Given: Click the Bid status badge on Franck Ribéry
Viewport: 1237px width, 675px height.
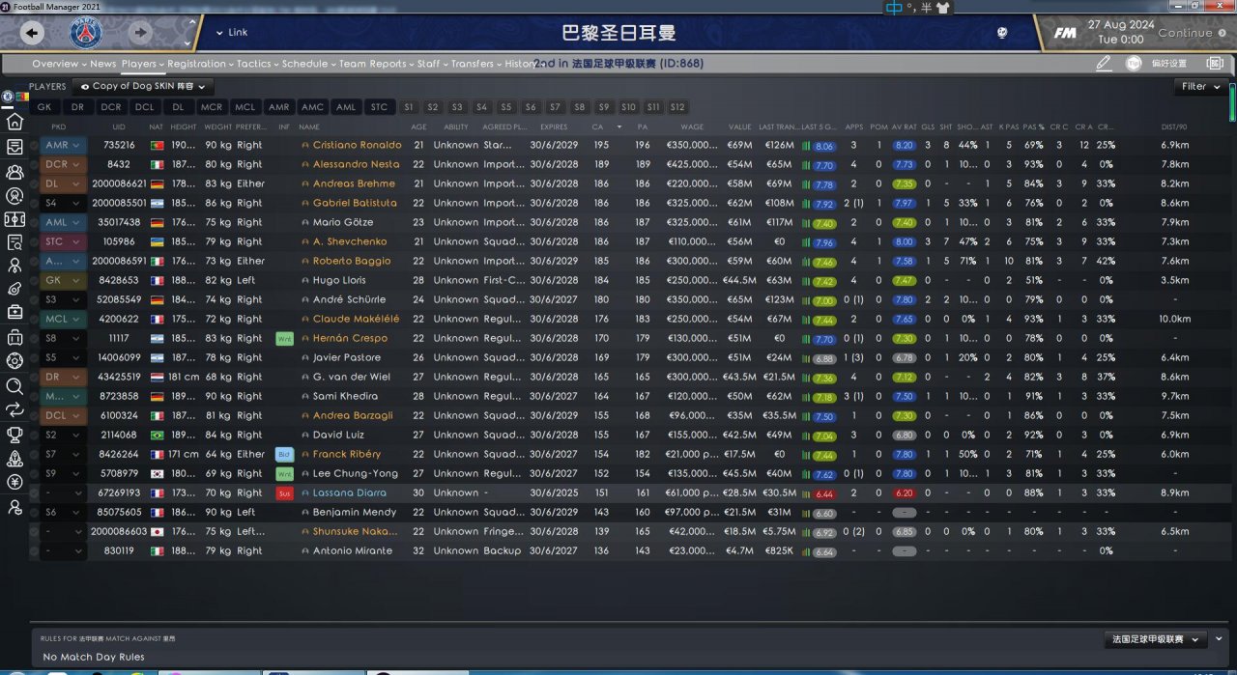Looking at the screenshot, I should [284, 454].
